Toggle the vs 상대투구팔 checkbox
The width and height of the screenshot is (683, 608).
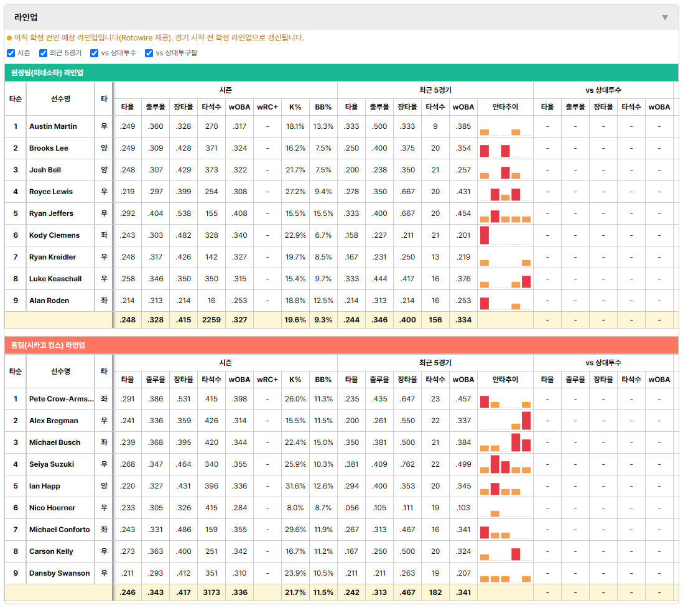click(149, 53)
